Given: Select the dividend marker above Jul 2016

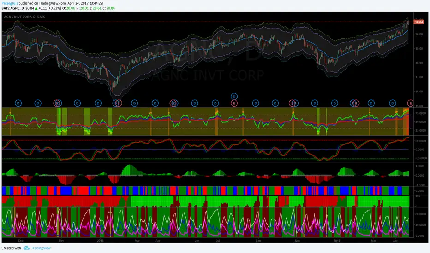Looking at the screenshot, I should tap(215, 103).
